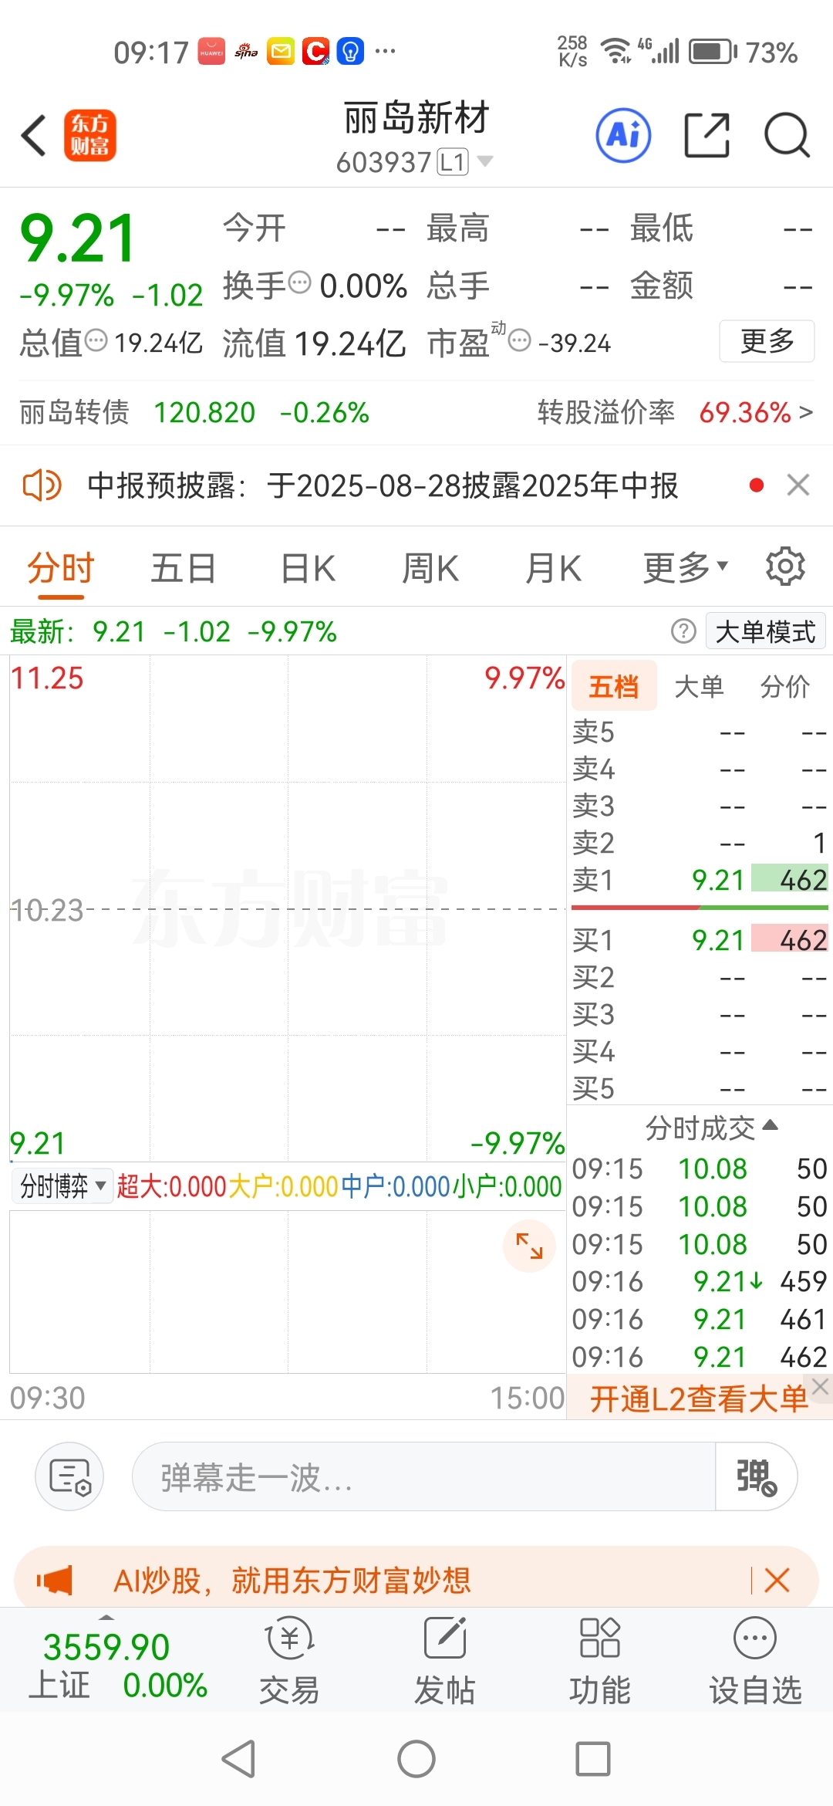Screen dimensions: 833x1806
Task: Open the search magnifier icon
Action: [787, 136]
